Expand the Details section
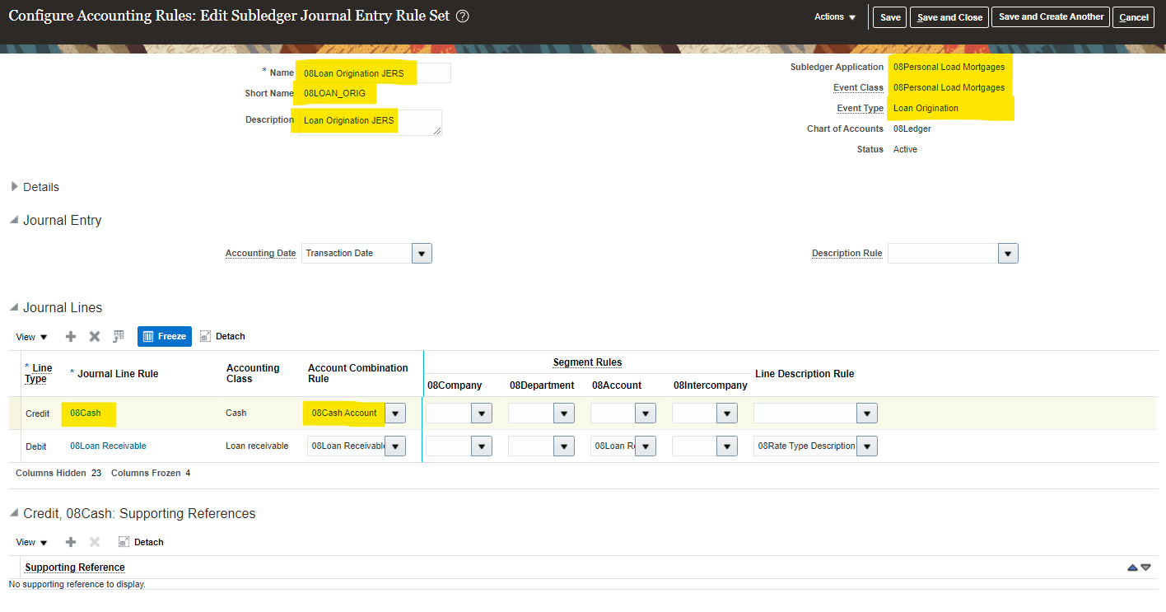 pos(14,187)
